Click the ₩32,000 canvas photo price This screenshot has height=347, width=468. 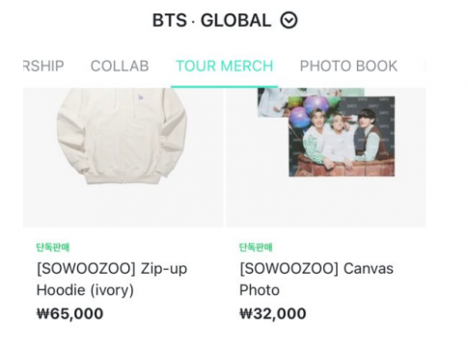click(x=273, y=313)
